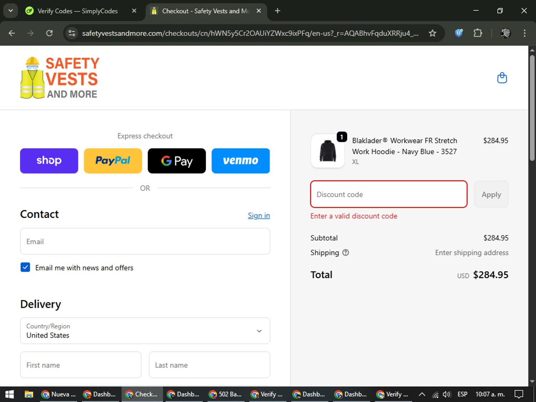Open the notification center icon
536x402 pixels.
(x=519, y=394)
